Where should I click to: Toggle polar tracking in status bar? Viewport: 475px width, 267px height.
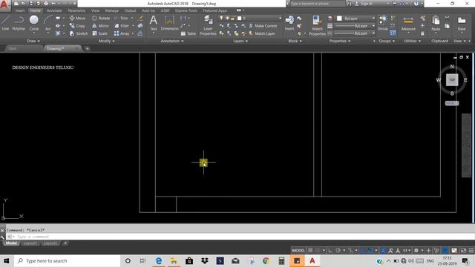[x=338, y=251]
